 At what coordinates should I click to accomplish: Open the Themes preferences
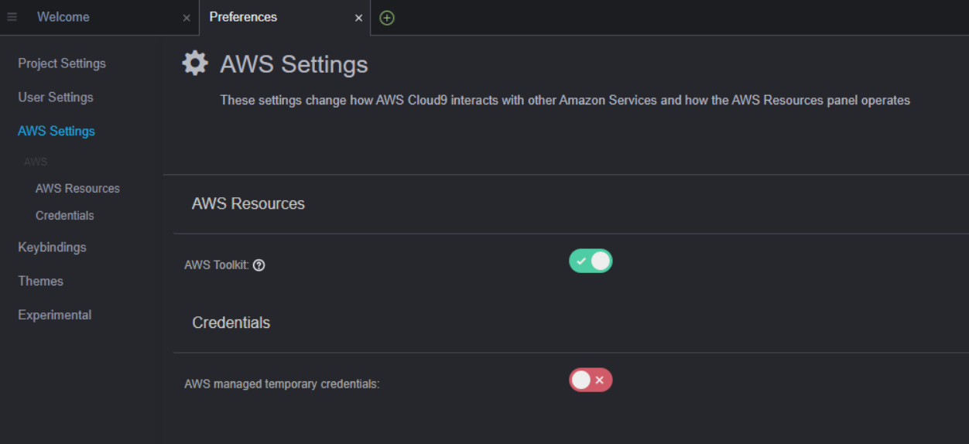coord(40,282)
